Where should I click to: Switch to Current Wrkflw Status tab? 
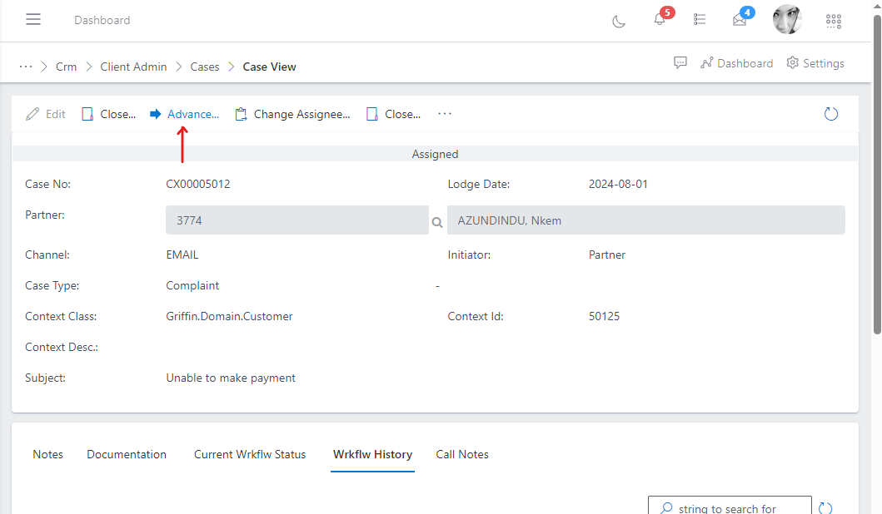(250, 454)
